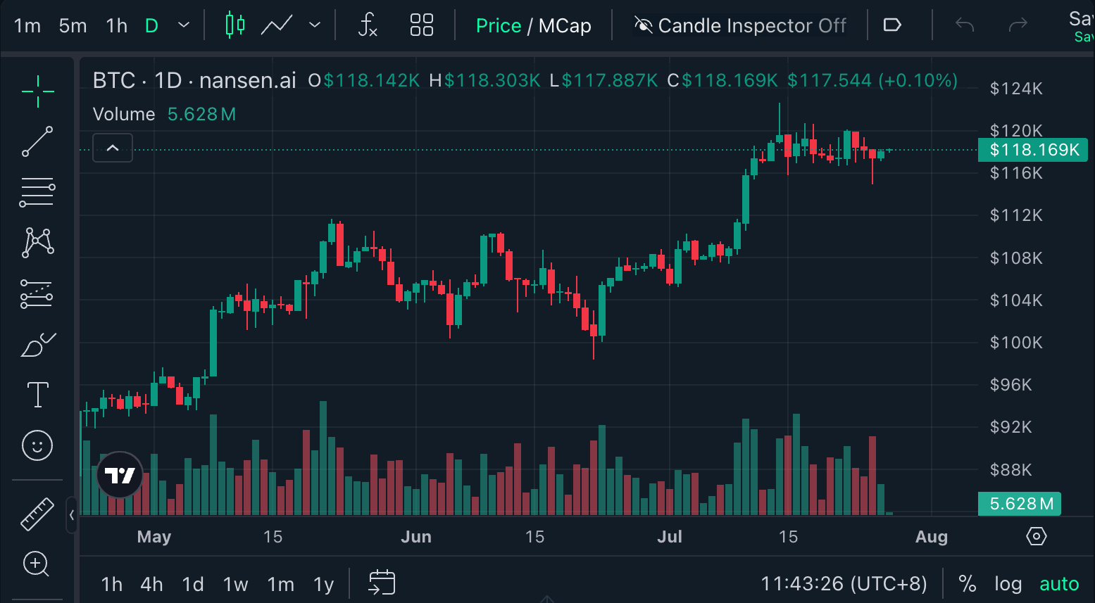The height and width of the screenshot is (603, 1095).
Task: Open the chart type dropdown
Action: click(315, 25)
